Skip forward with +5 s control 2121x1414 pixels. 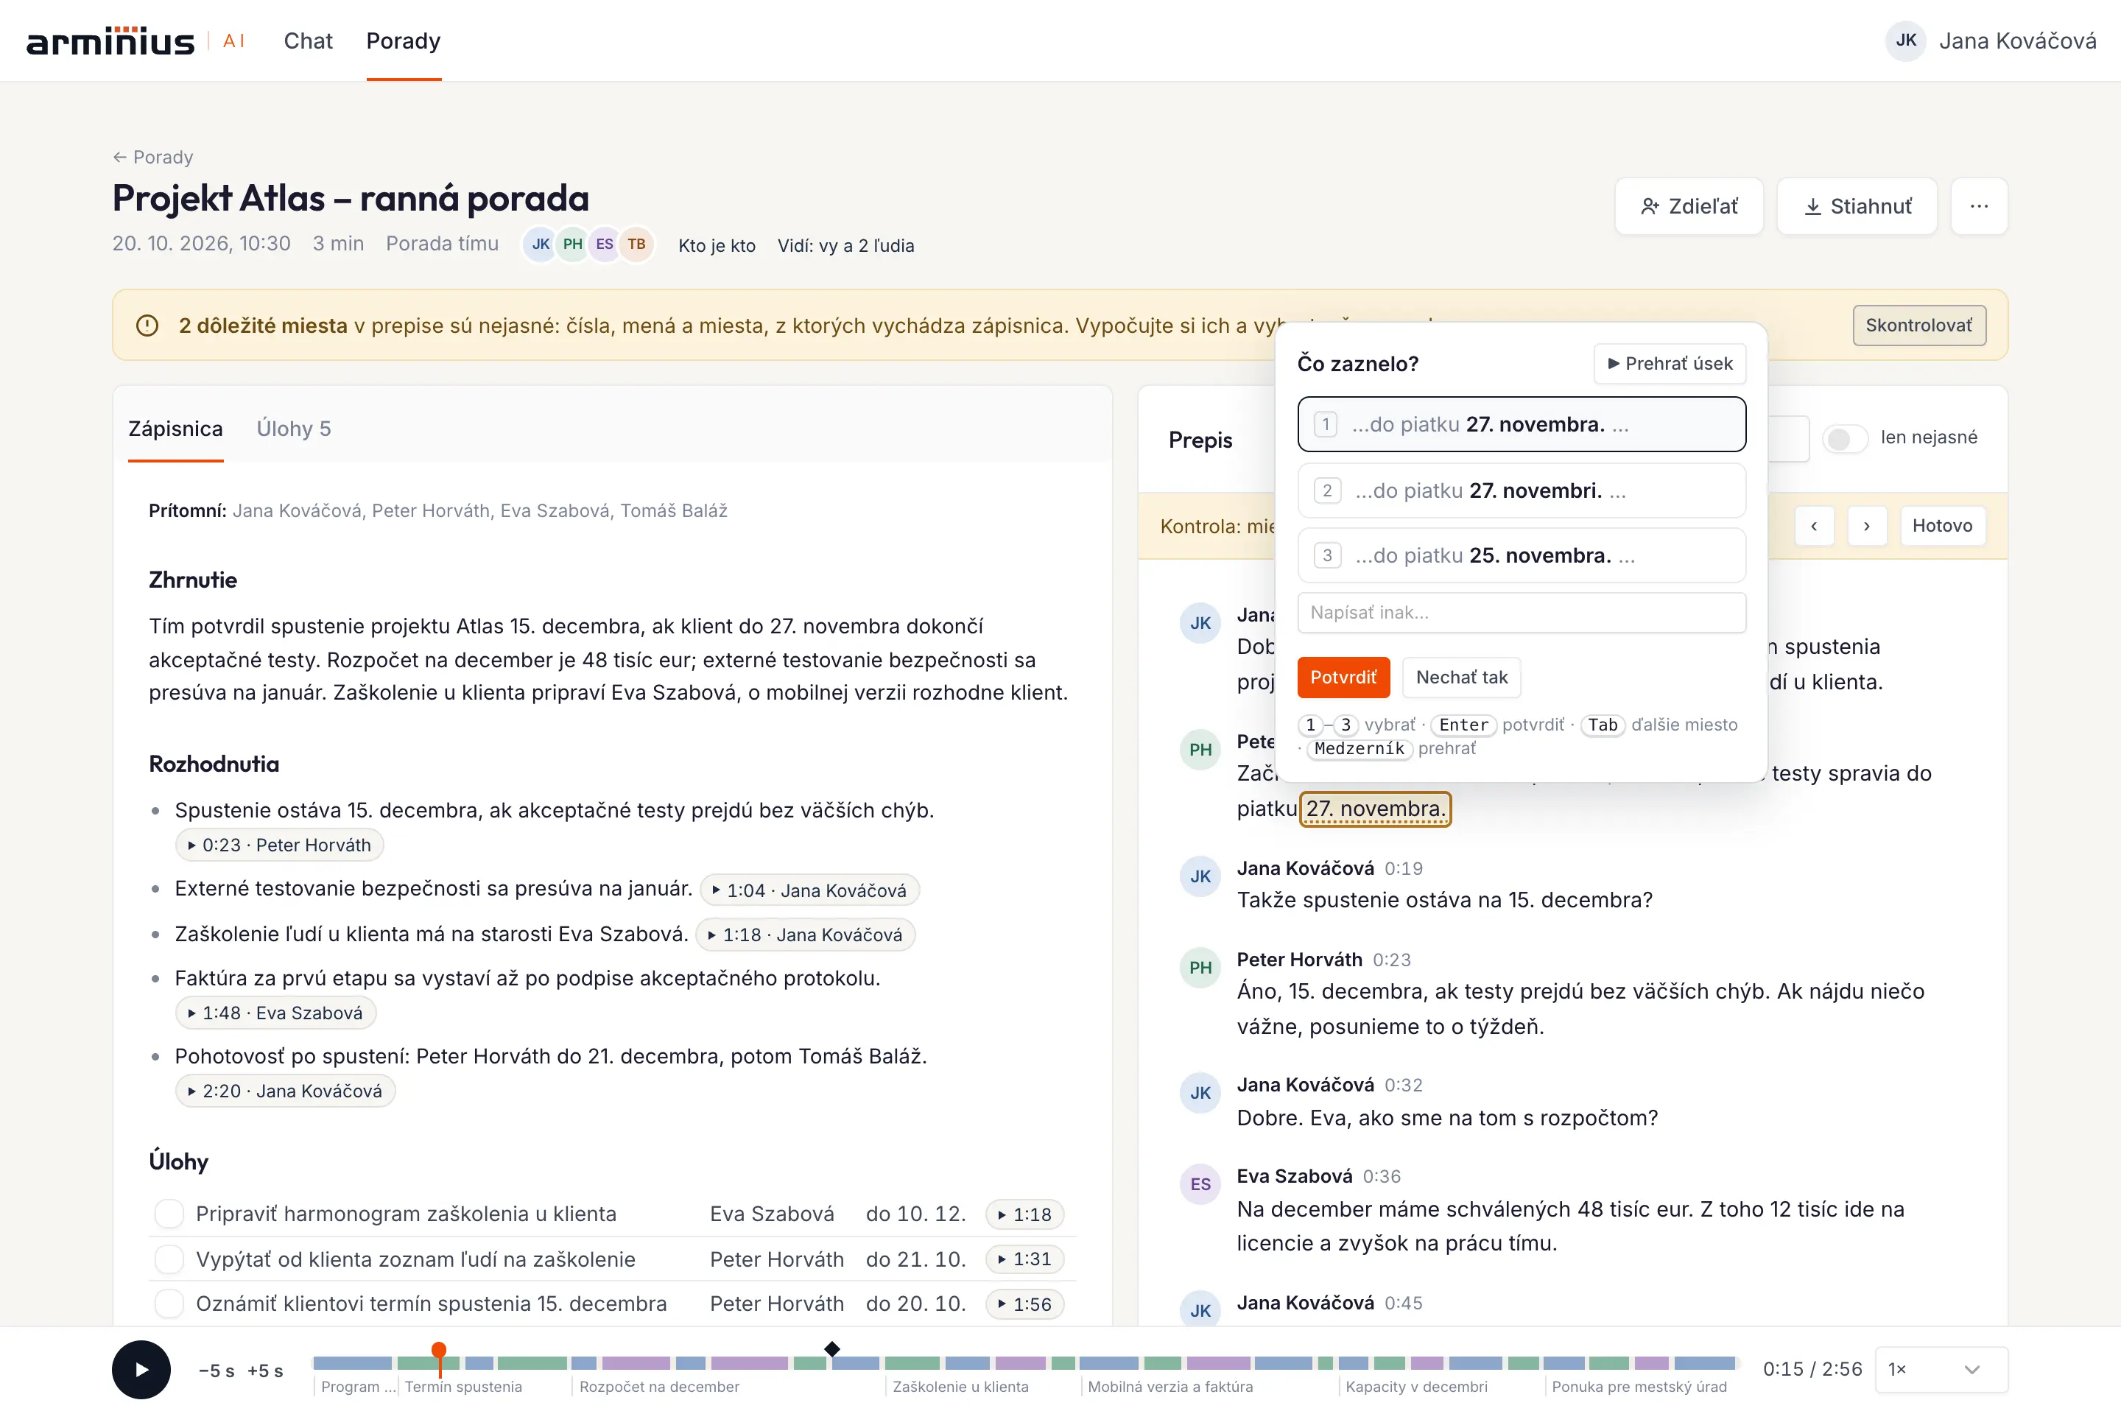tap(265, 1371)
